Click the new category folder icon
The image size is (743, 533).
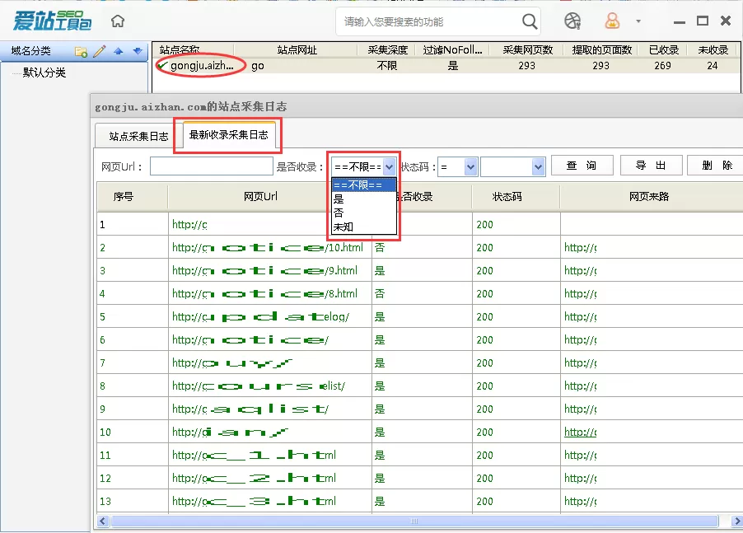pyautogui.click(x=81, y=51)
